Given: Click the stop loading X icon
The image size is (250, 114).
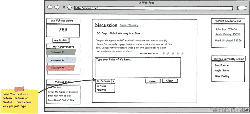Looking at the screenshot, I should click(x=64, y=7).
